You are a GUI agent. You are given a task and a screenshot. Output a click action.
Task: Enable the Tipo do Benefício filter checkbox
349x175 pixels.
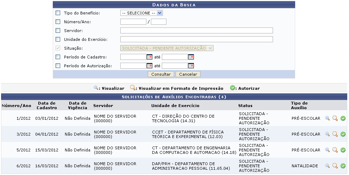(x=58, y=13)
